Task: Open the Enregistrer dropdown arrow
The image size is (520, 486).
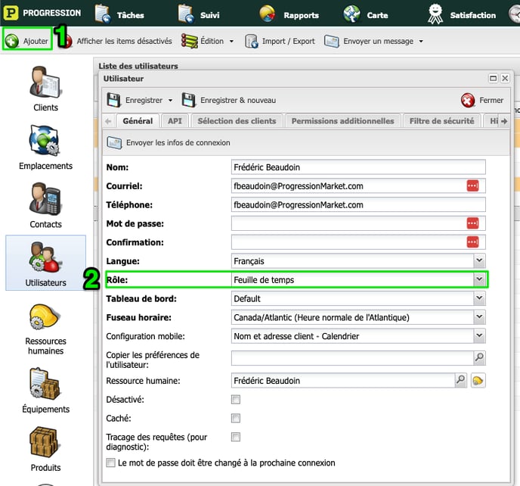Action: pyautogui.click(x=170, y=101)
